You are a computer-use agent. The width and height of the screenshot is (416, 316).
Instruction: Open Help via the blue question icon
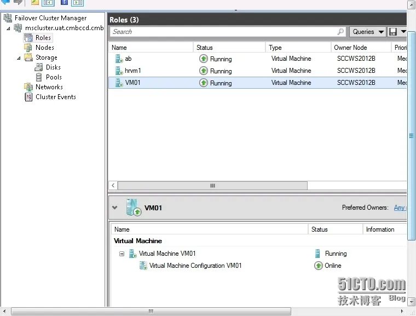(x=64, y=2)
